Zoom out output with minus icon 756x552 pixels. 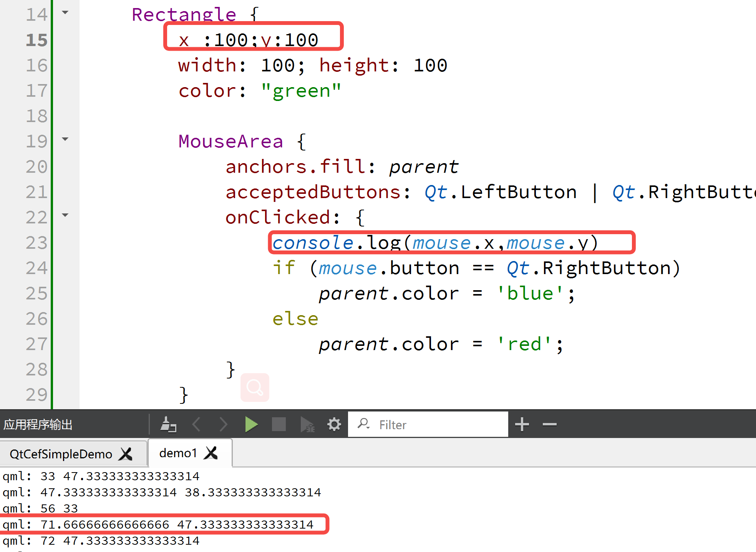click(x=550, y=425)
